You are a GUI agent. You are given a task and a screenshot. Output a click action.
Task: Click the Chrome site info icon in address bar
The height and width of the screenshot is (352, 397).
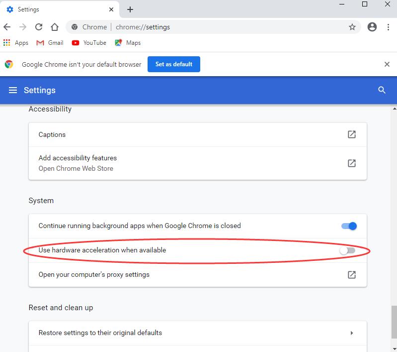[x=75, y=27]
